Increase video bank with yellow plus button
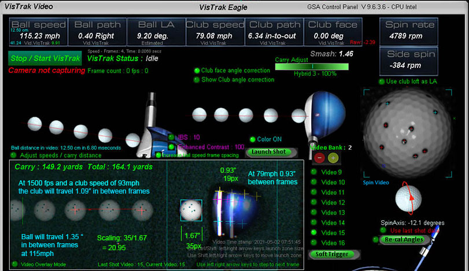This screenshot has height=271, width=469. pos(333,158)
